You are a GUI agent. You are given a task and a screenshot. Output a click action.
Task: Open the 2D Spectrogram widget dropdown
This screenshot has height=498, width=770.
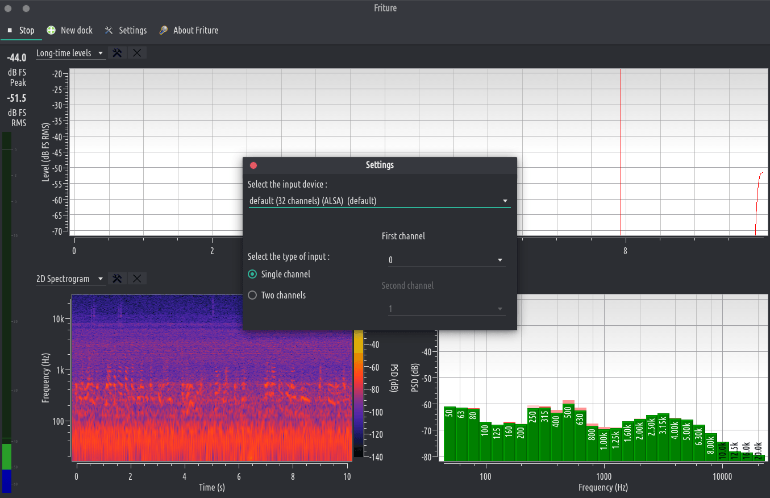click(x=70, y=279)
